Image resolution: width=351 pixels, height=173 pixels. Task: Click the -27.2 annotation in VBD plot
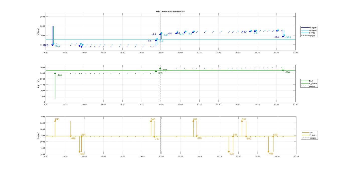coord(57,46)
